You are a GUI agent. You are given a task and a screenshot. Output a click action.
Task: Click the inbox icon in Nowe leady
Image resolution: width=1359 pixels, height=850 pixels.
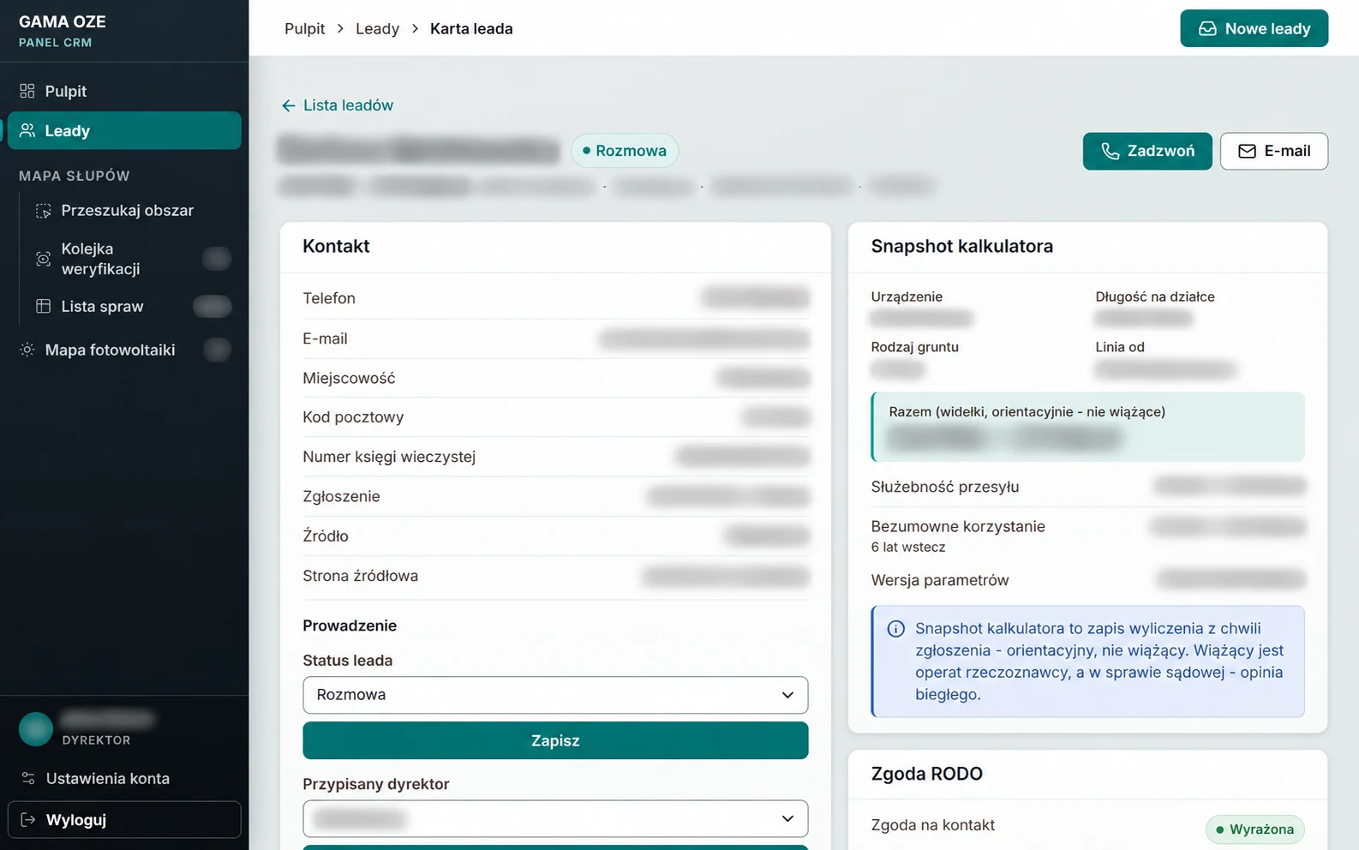[x=1207, y=28]
